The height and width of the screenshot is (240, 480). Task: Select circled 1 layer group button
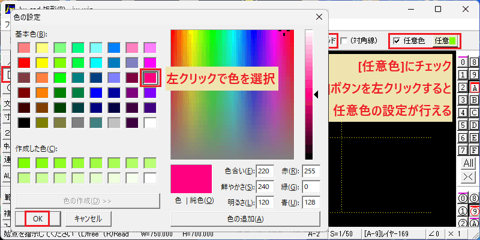(x=463, y=211)
